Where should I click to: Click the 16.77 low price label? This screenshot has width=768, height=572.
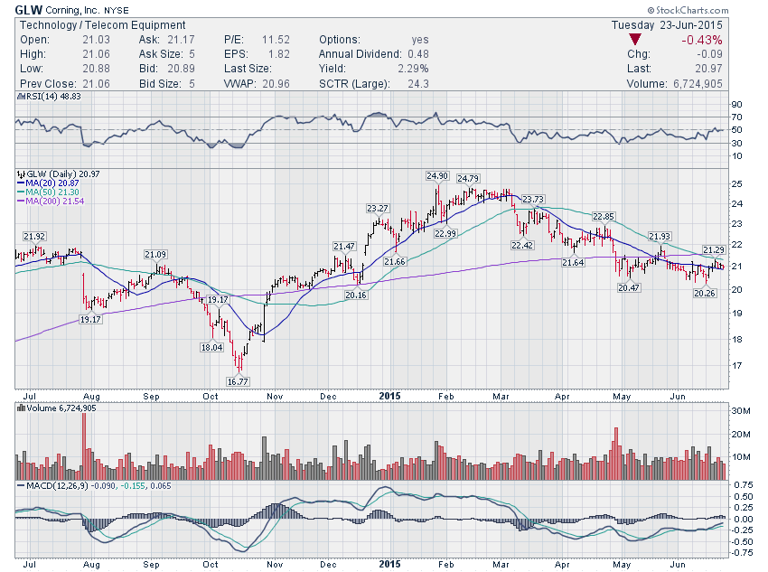point(238,381)
